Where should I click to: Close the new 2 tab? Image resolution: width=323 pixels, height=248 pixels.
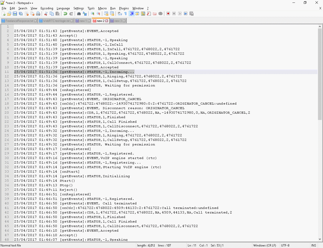pyautogui.click(x=106, y=21)
